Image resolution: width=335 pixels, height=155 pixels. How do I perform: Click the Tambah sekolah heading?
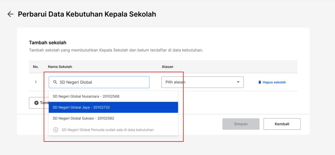click(x=48, y=43)
